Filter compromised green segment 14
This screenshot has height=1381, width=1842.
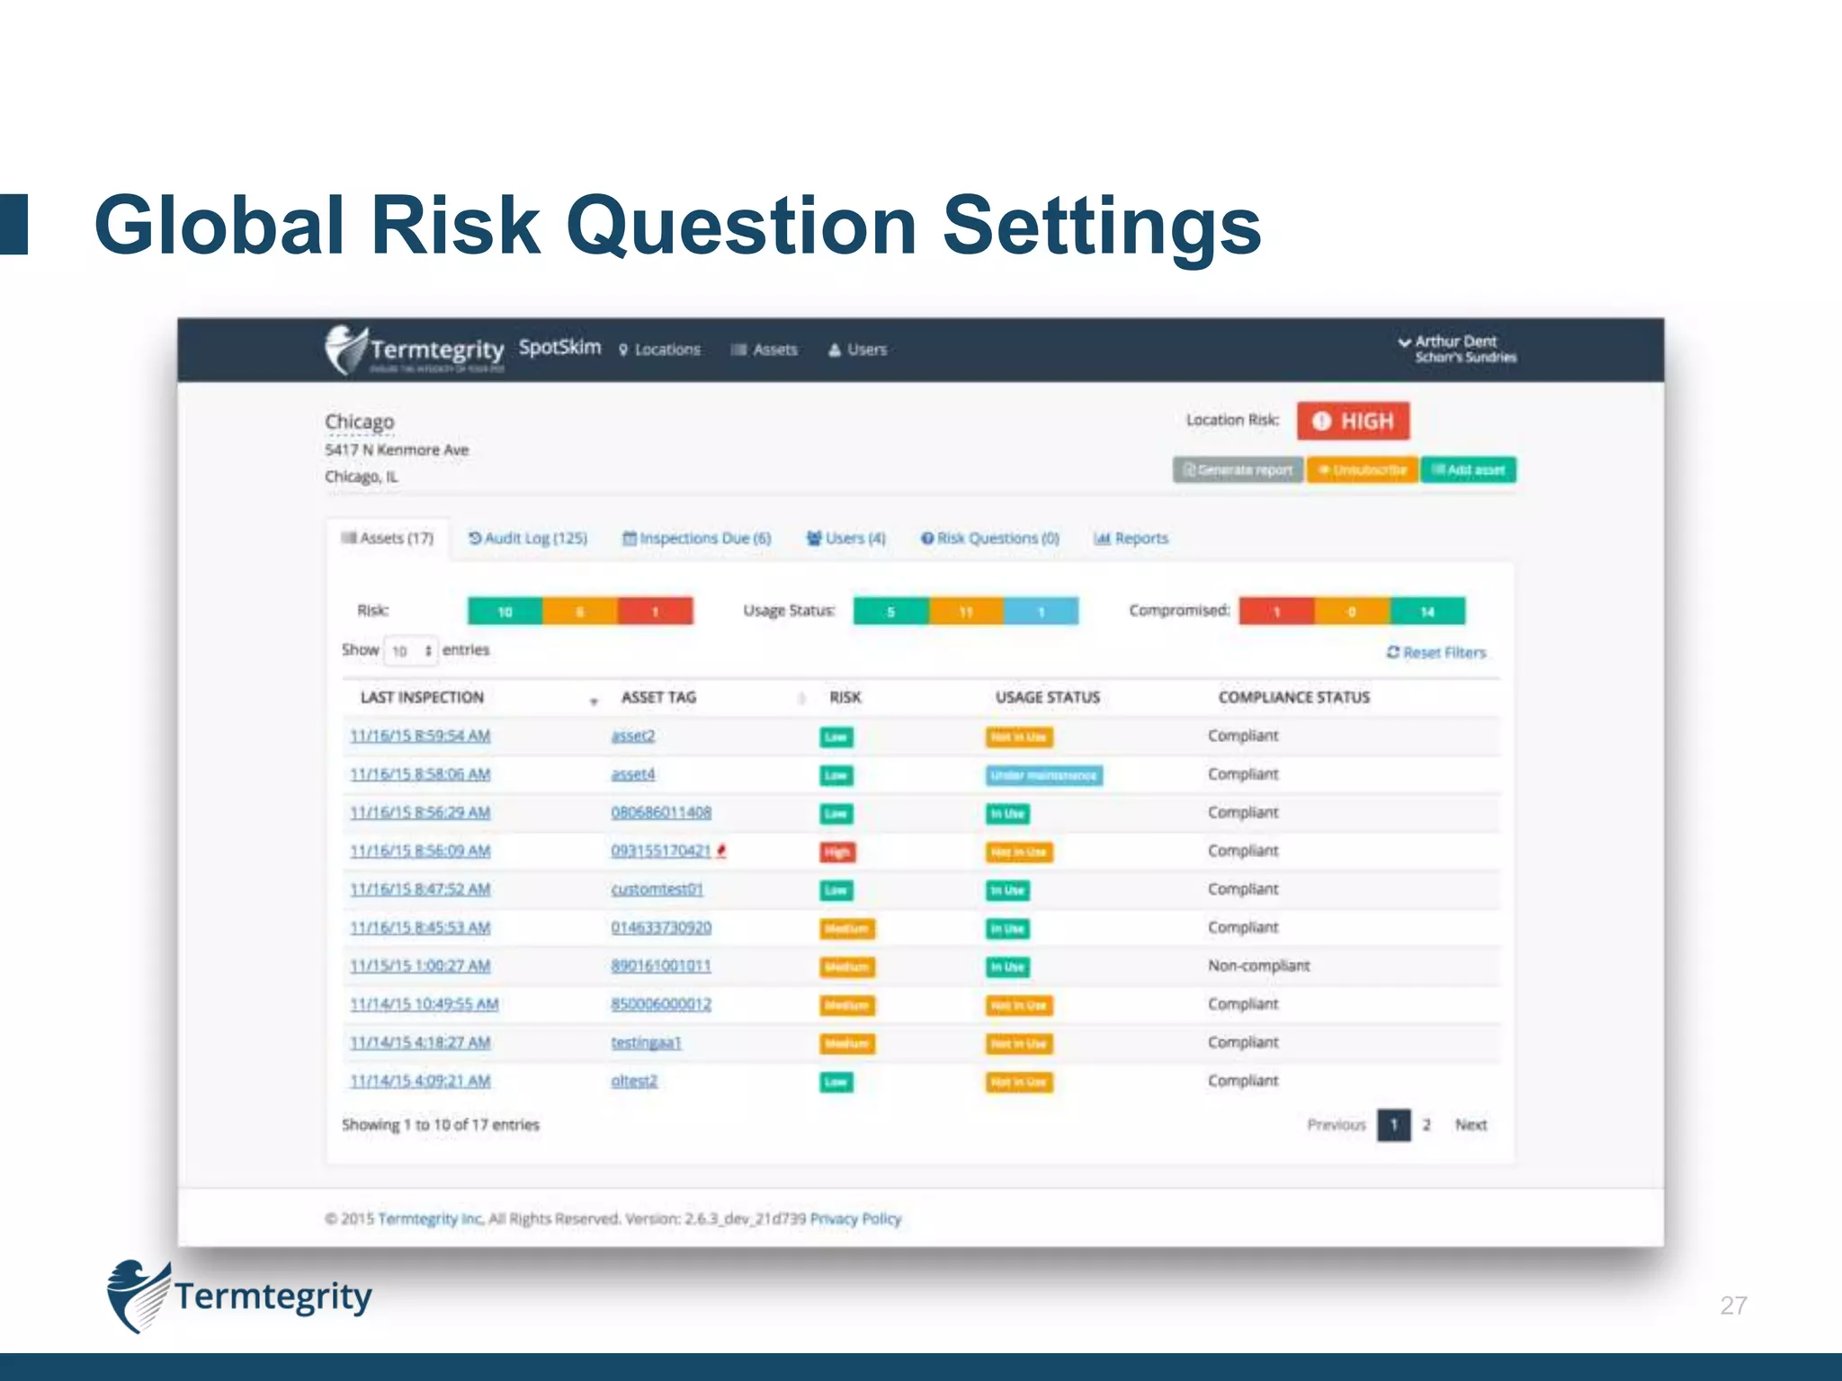point(1427,611)
